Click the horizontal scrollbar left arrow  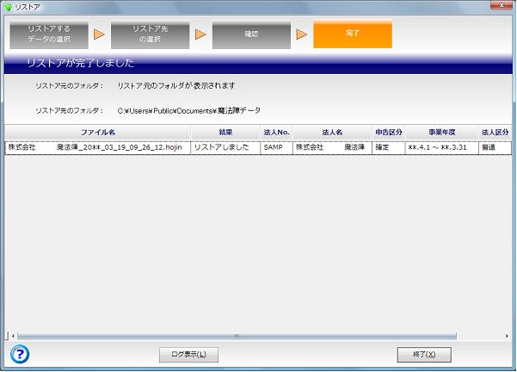coord(10,336)
